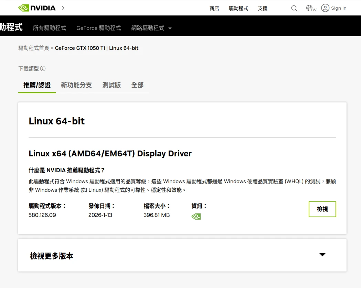Click the globe TW region selector icon
Image resolution: width=361 pixels, height=288 pixels.
(x=311, y=8)
